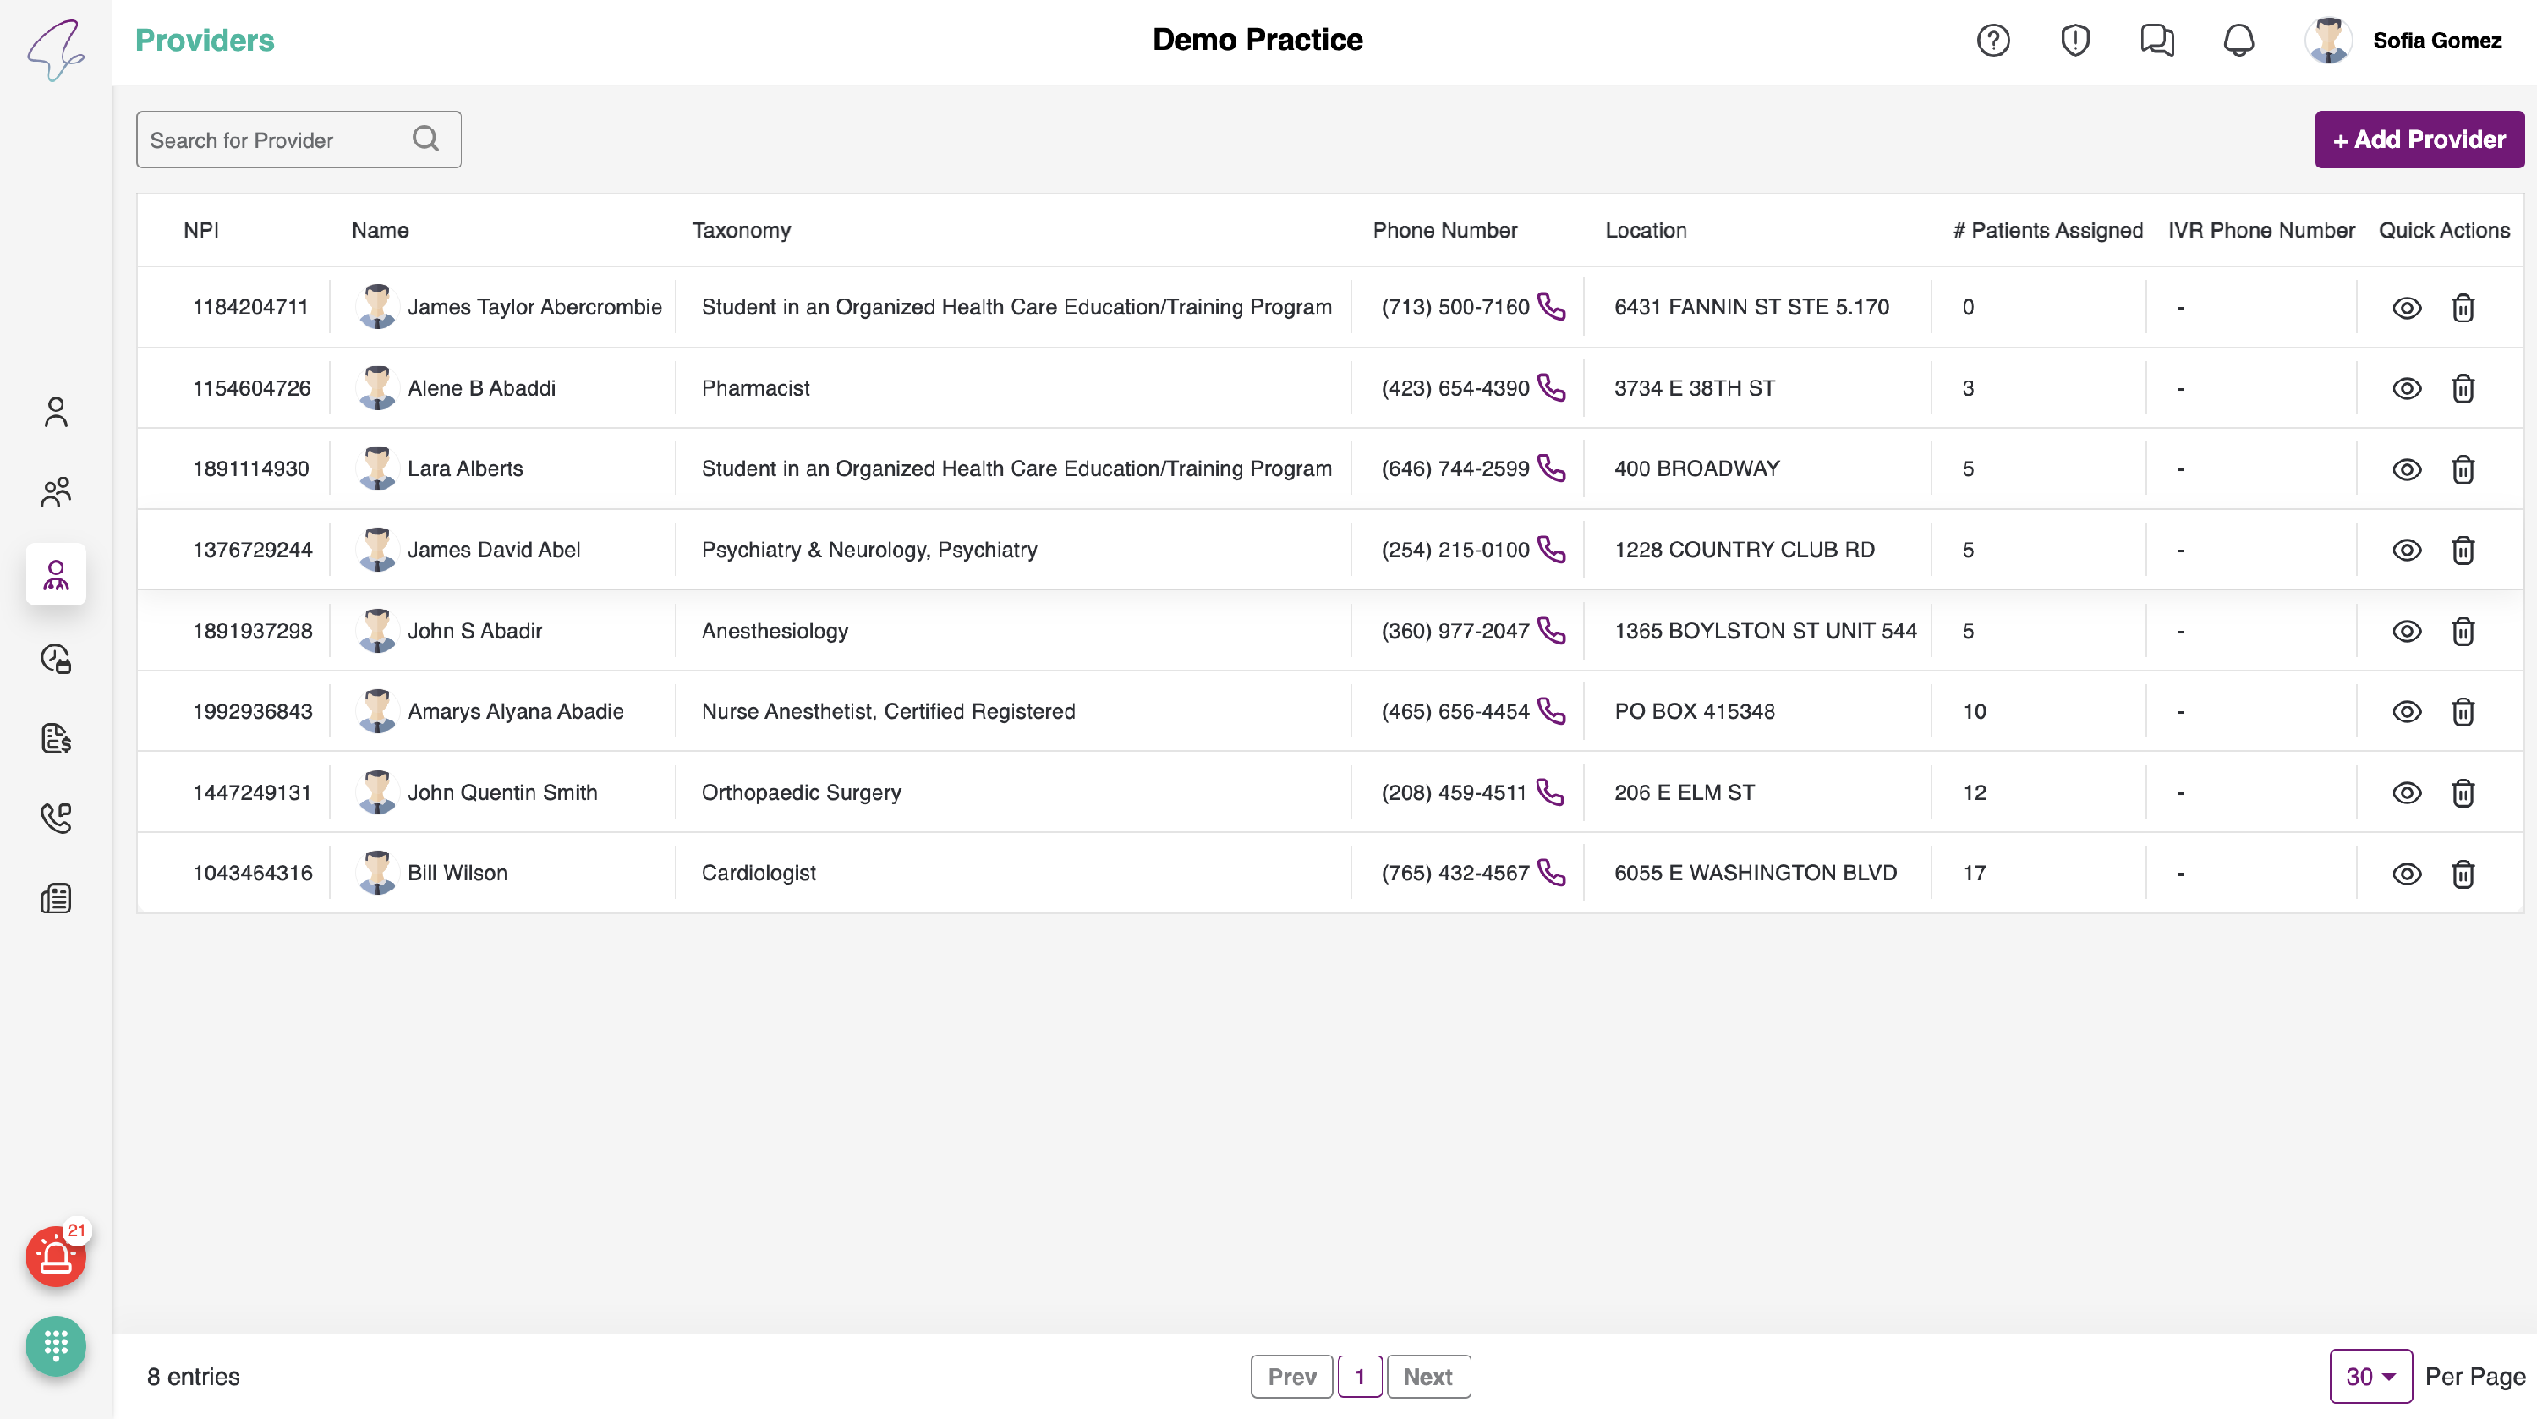Open the chat messages icon
The width and height of the screenshot is (2537, 1419).
pos(2156,41)
